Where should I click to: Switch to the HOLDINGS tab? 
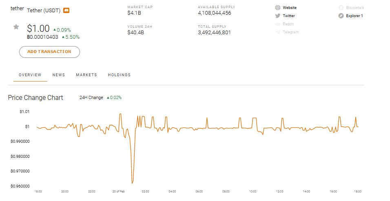[119, 75]
